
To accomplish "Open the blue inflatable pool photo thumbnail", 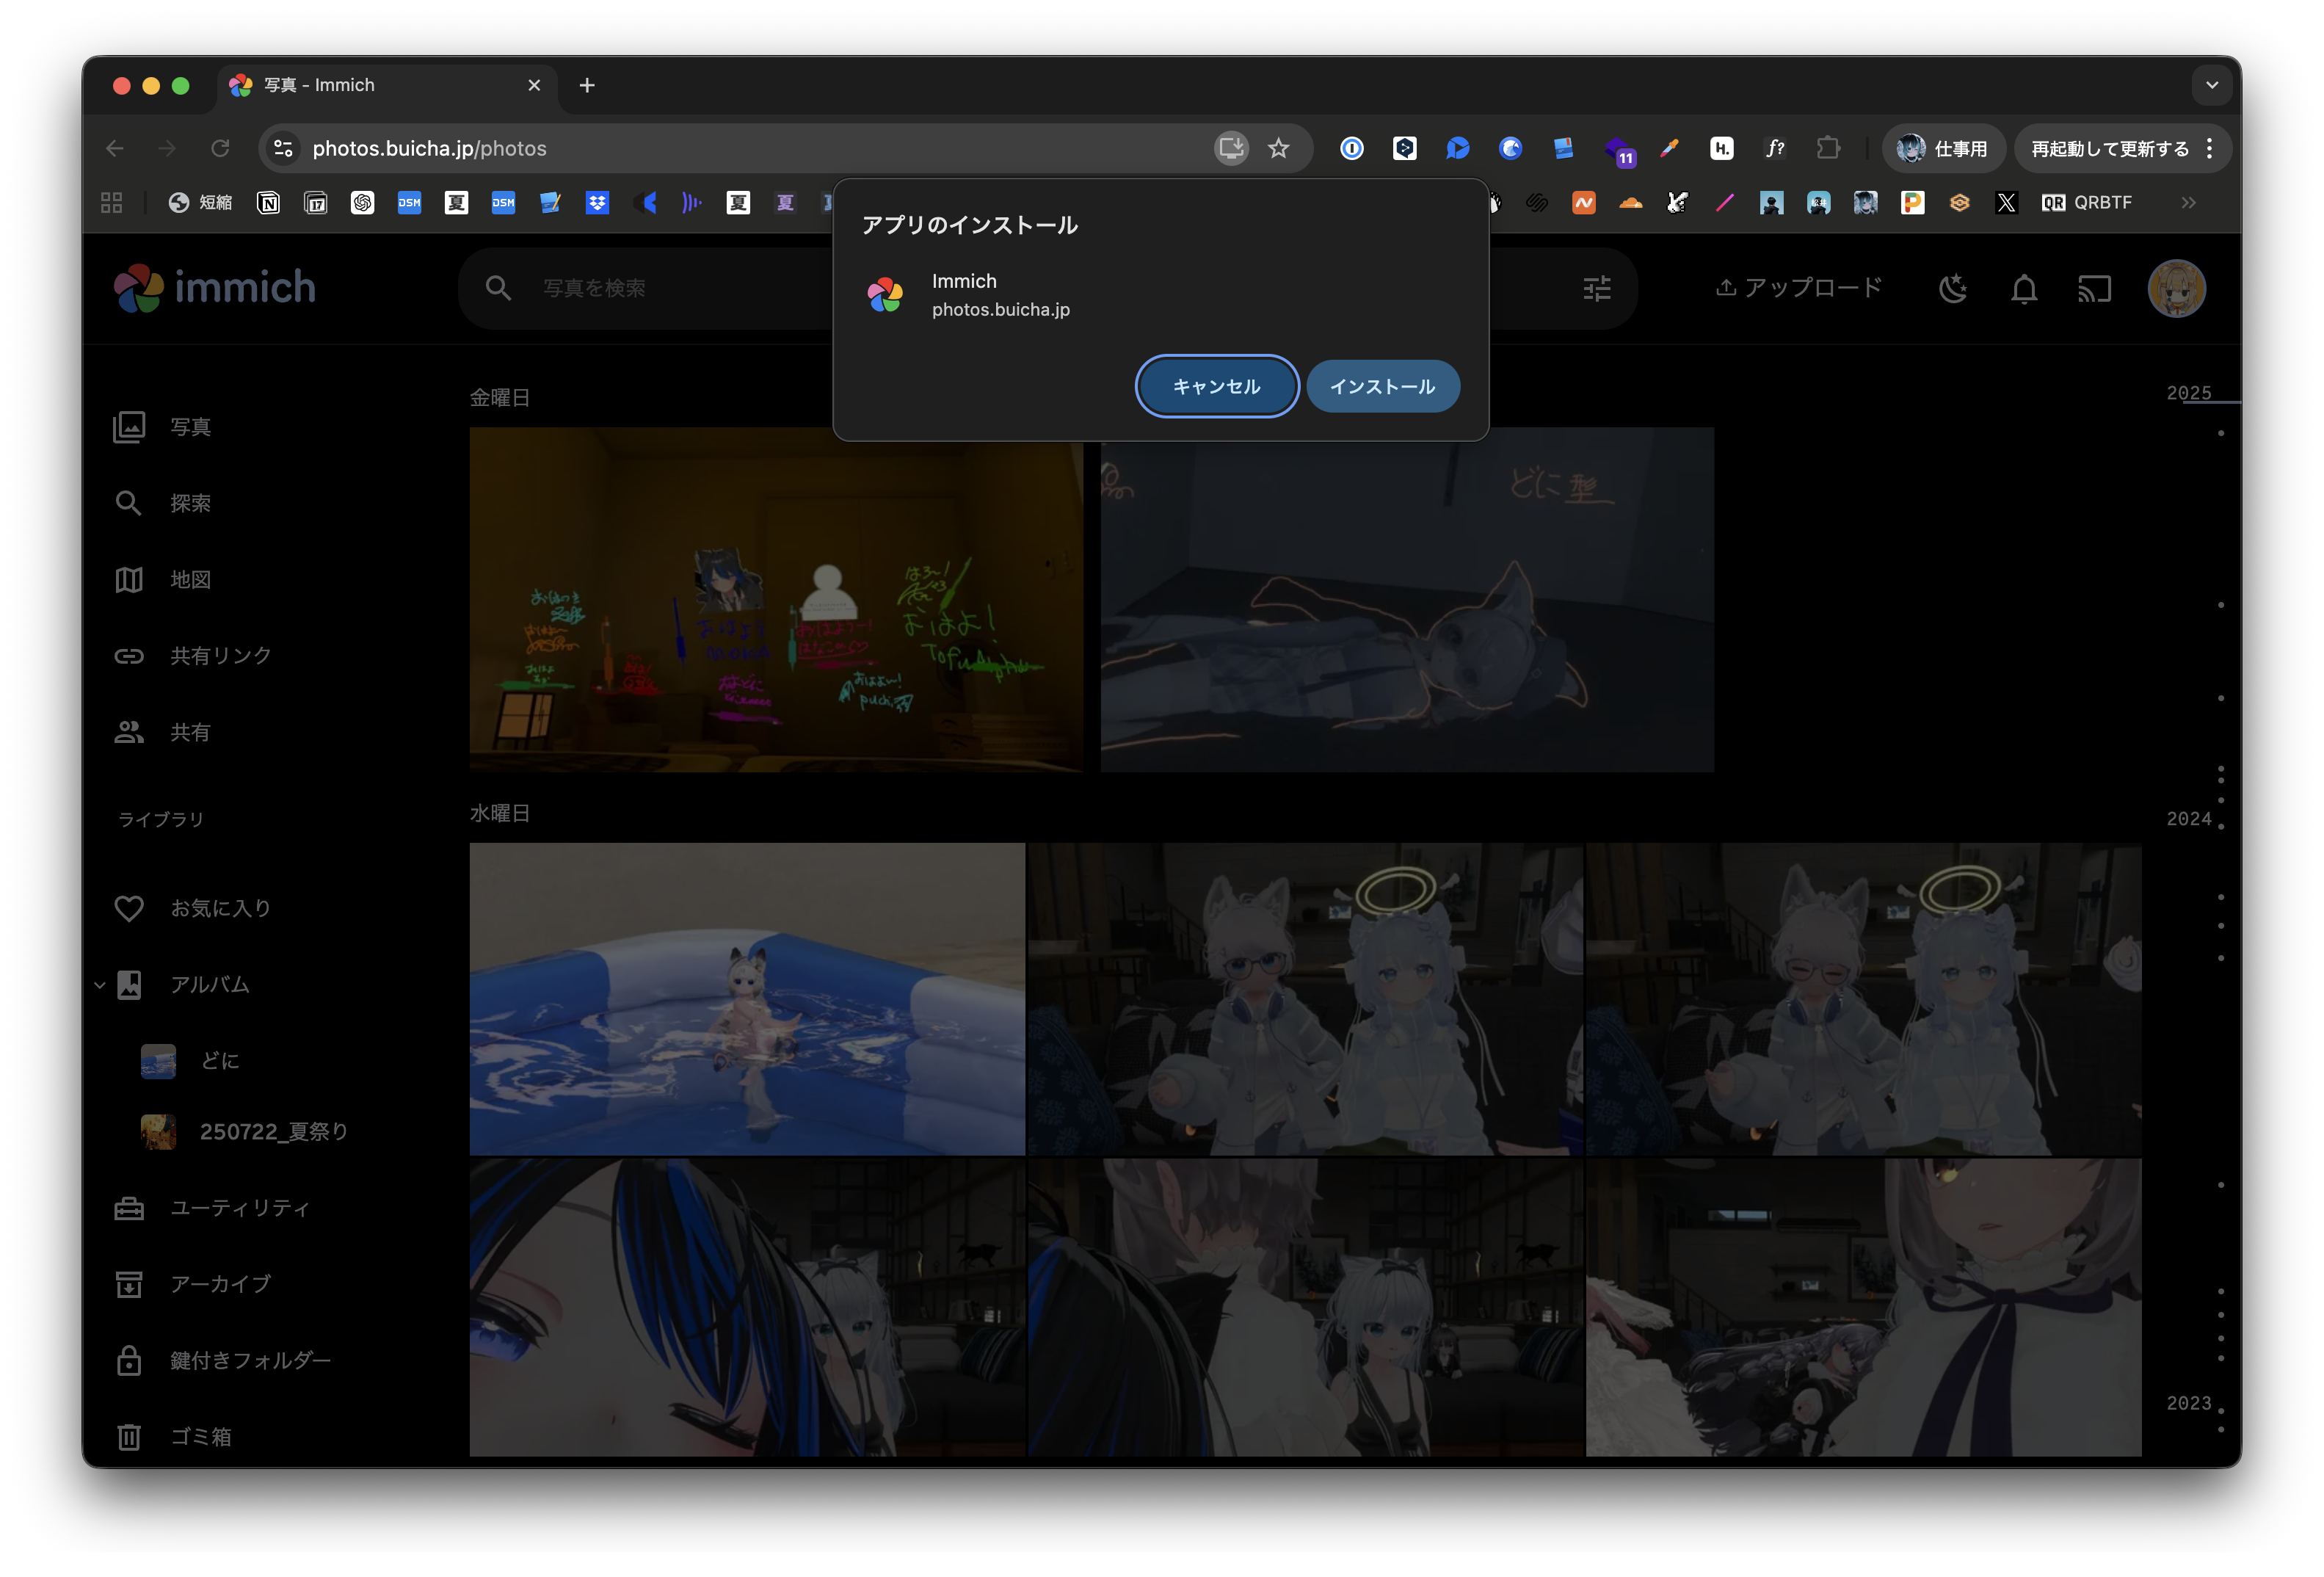I will click(x=747, y=998).
